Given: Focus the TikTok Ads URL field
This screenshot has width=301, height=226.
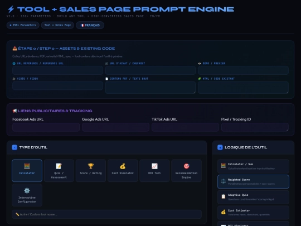Looking at the screenshot, I should tap(185, 127).
